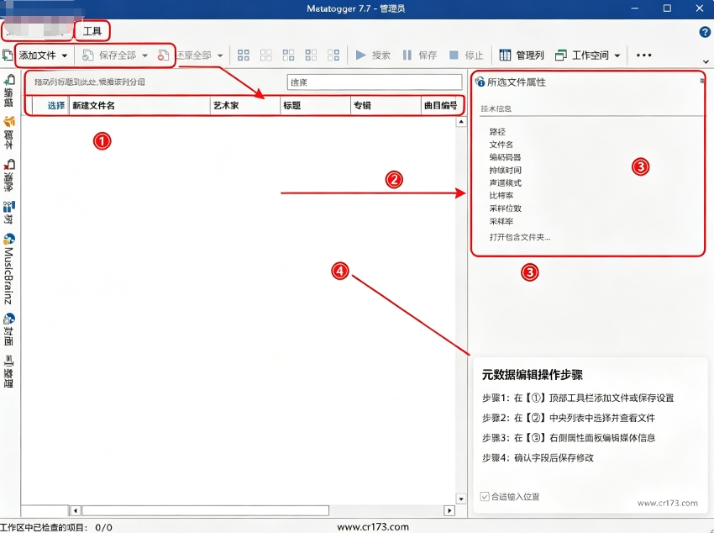Click the first of the five grid icons
This screenshot has height=533, width=714.
(244, 55)
